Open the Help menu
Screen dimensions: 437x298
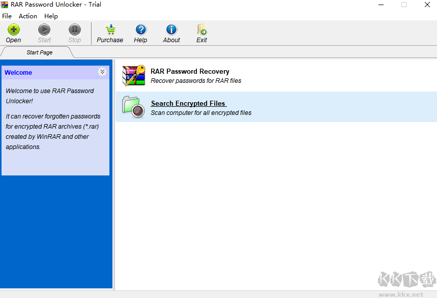pos(51,16)
